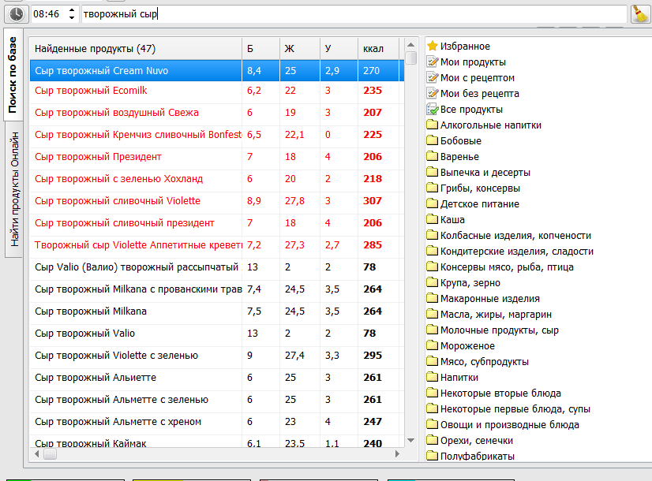Select Сыр творожный Valio row

tap(216, 333)
